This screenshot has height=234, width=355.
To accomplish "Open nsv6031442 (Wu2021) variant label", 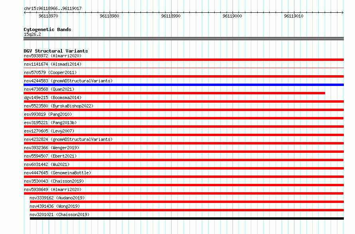I will pos(47,164).
